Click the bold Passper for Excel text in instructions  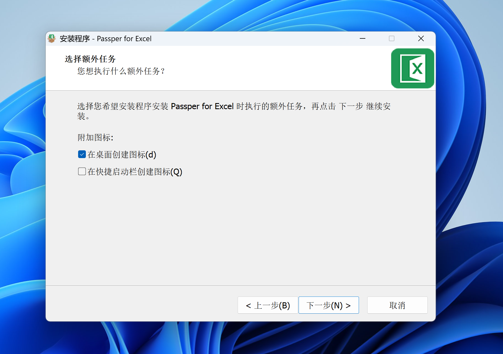click(202, 106)
